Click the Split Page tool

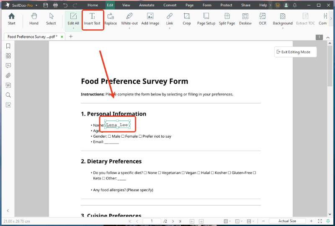pos(227,19)
